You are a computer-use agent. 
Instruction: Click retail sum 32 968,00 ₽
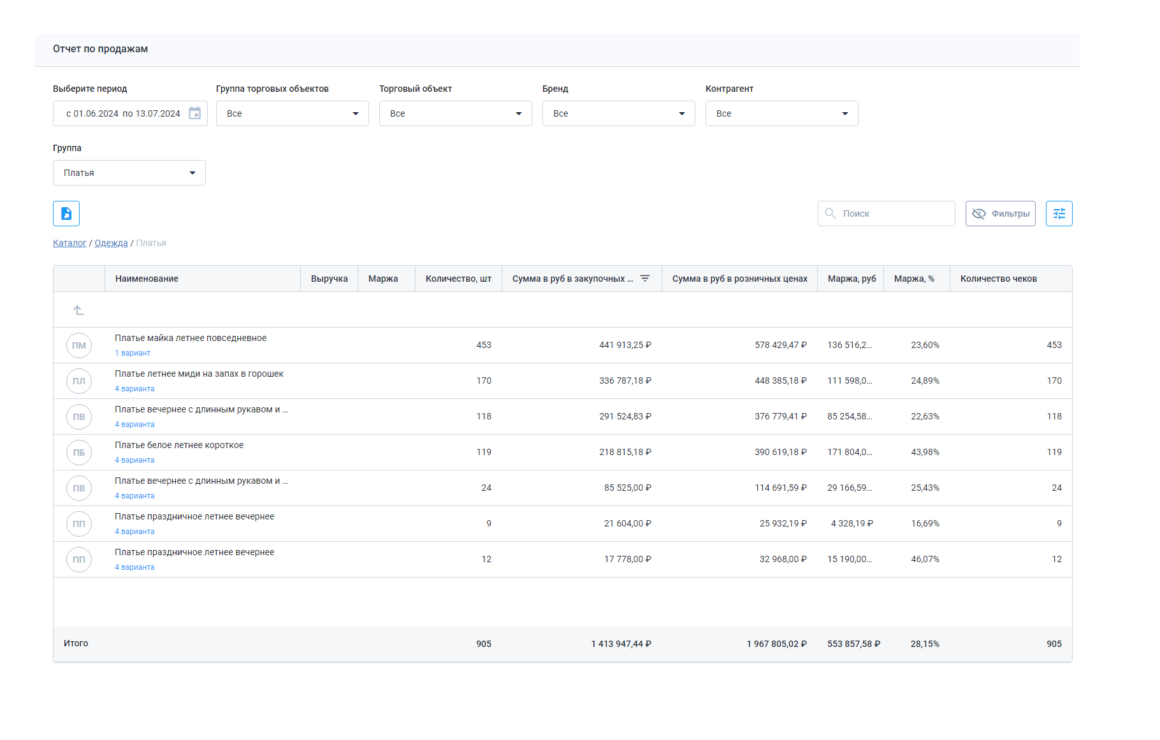click(783, 559)
